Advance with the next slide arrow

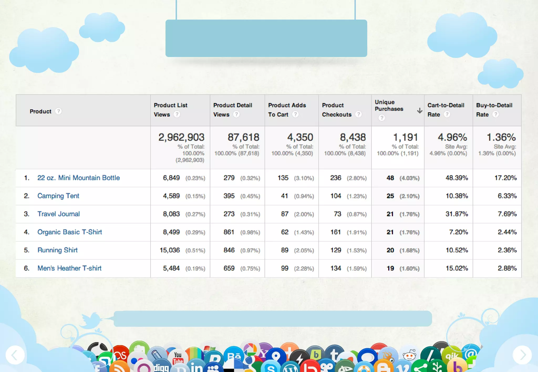(x=522, y=355)
